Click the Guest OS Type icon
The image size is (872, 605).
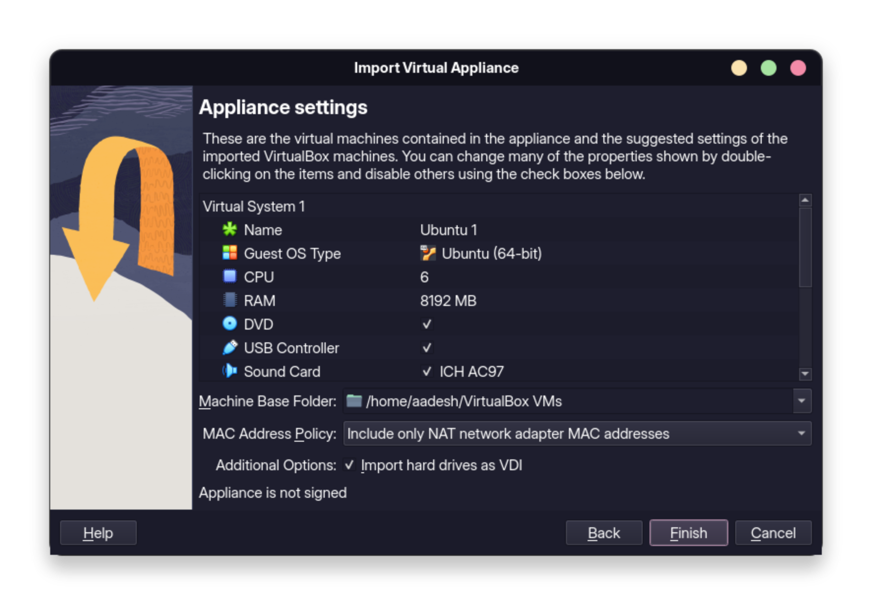click(229, 253)
